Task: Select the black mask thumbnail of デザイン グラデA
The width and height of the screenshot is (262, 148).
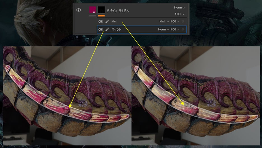Action: point(101,10)
